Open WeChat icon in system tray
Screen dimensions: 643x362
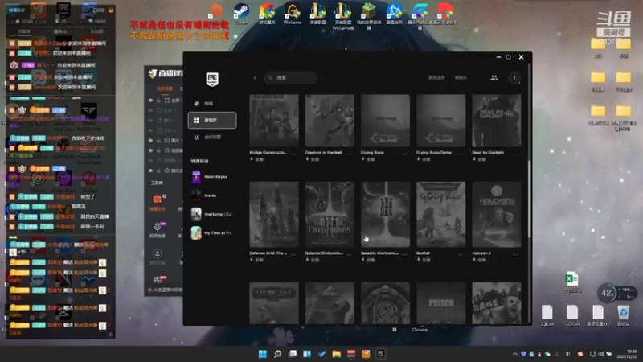547,354
